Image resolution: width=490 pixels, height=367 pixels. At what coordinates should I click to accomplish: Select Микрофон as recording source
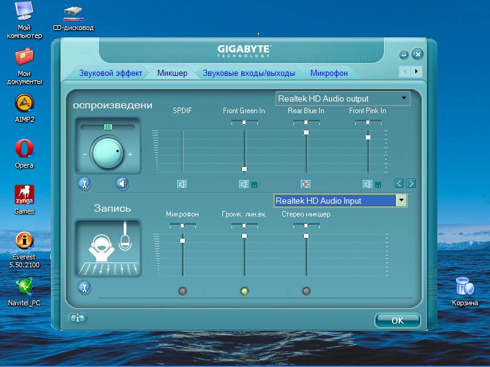[x=183, y=291]
